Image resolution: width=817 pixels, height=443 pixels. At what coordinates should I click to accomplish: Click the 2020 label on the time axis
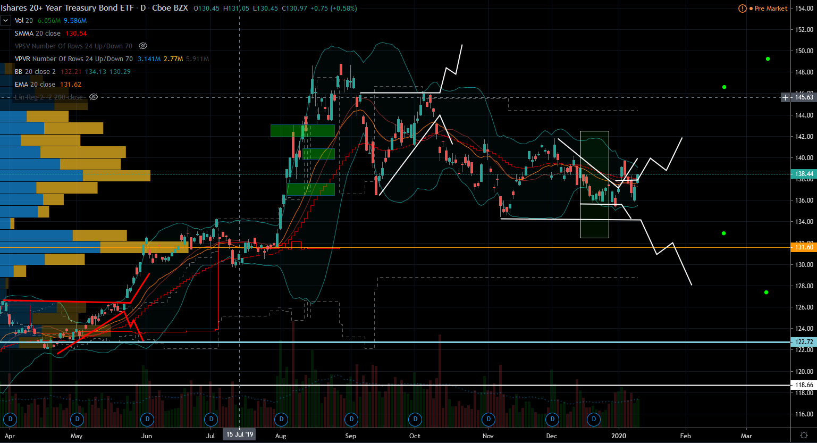[619, 436]
